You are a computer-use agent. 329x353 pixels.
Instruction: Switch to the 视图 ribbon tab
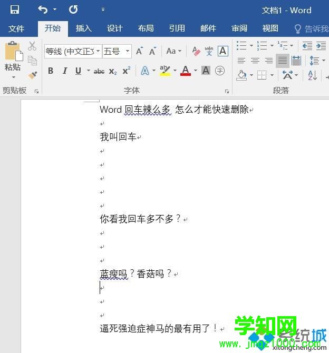(x=270, y=28)
